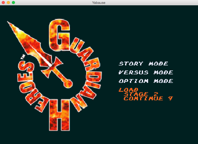The height and width of the screenshot is (144, 198).
Task: Select the orange LOAD menu entry
Action: [129, 90]
